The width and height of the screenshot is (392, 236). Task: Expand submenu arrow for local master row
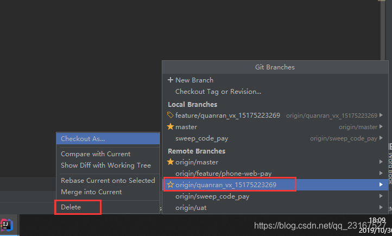[381, 126]
